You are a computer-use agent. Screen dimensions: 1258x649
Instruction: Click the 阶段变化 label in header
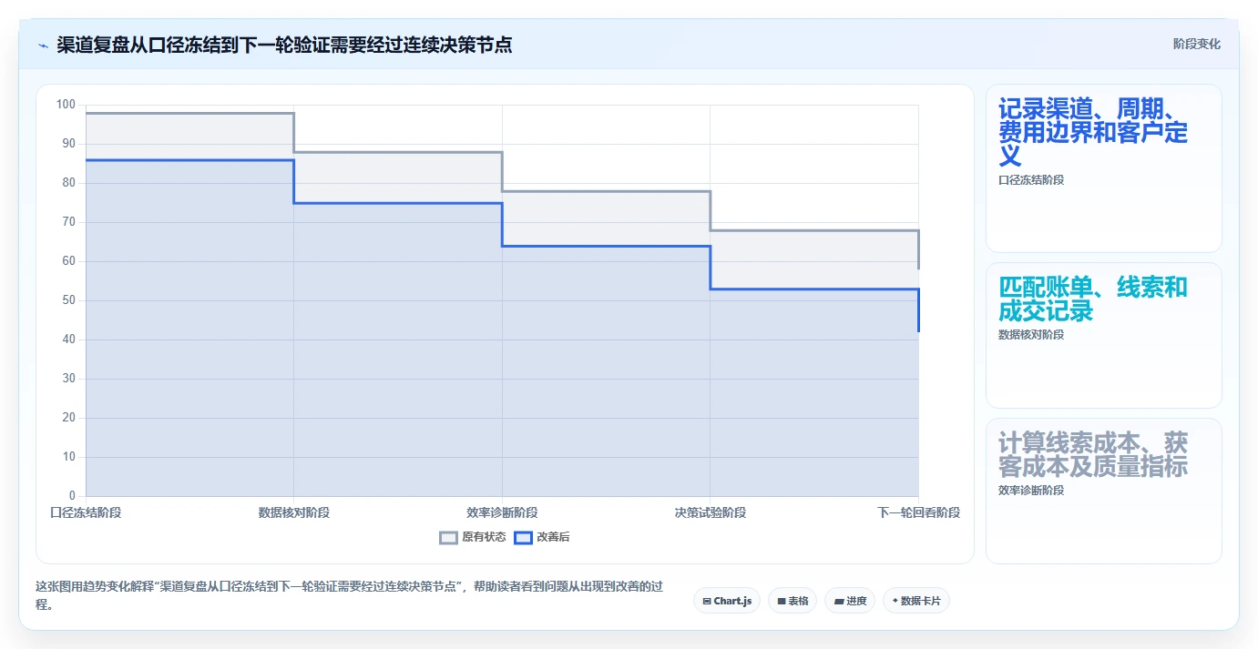point(1196,44)
